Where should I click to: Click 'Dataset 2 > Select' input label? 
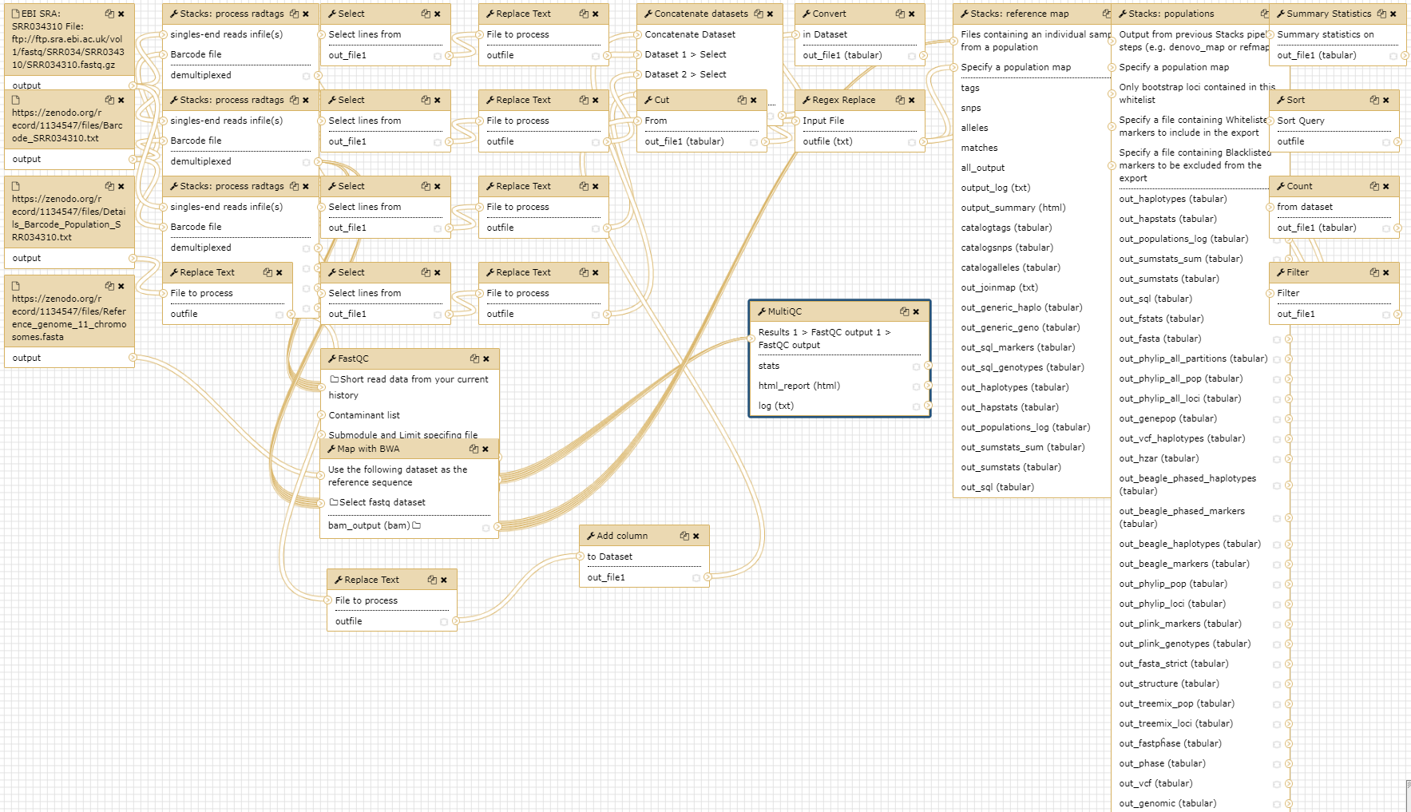(685, 74)
